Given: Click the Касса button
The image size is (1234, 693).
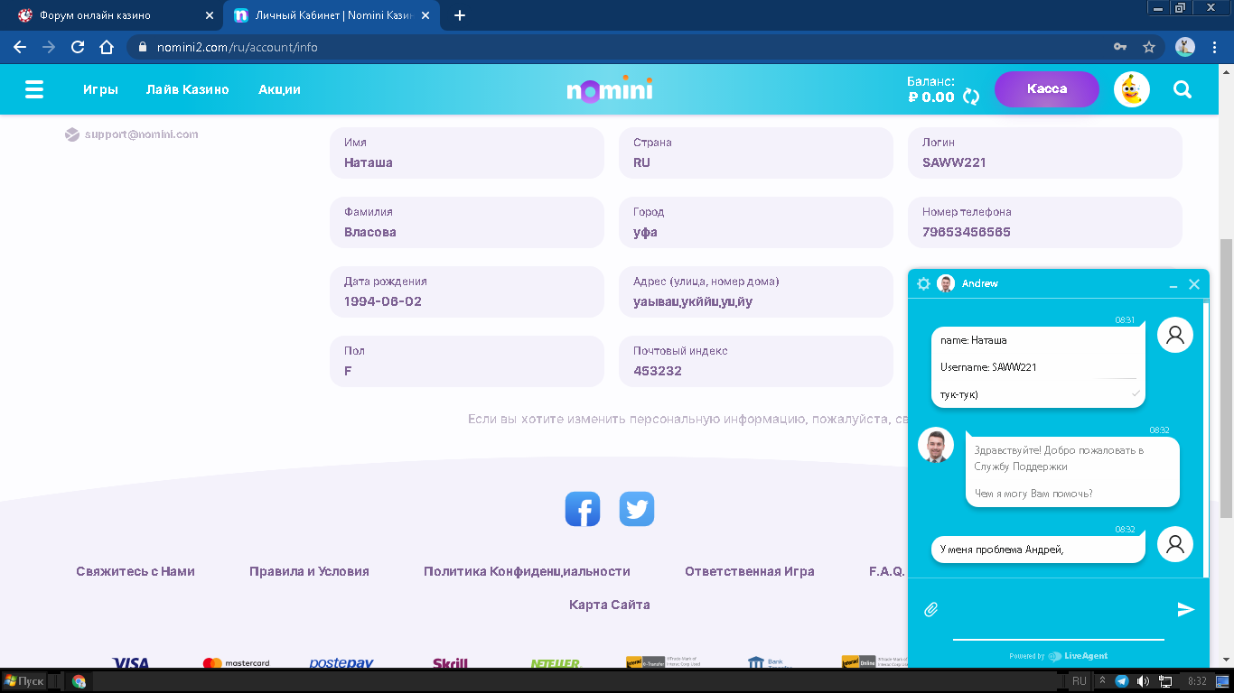Looking at the screenshot, I should [x=1047, y=89].
